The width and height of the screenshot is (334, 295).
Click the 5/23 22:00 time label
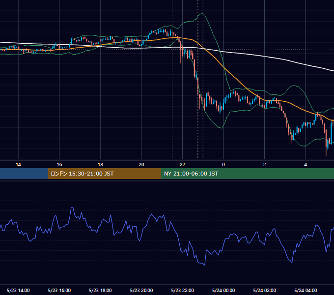pyautogui.click(x=183, y=290)
